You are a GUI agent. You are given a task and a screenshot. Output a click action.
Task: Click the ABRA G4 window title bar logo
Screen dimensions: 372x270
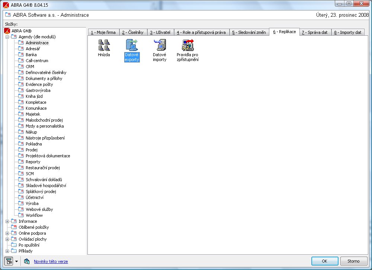point(6,5)
